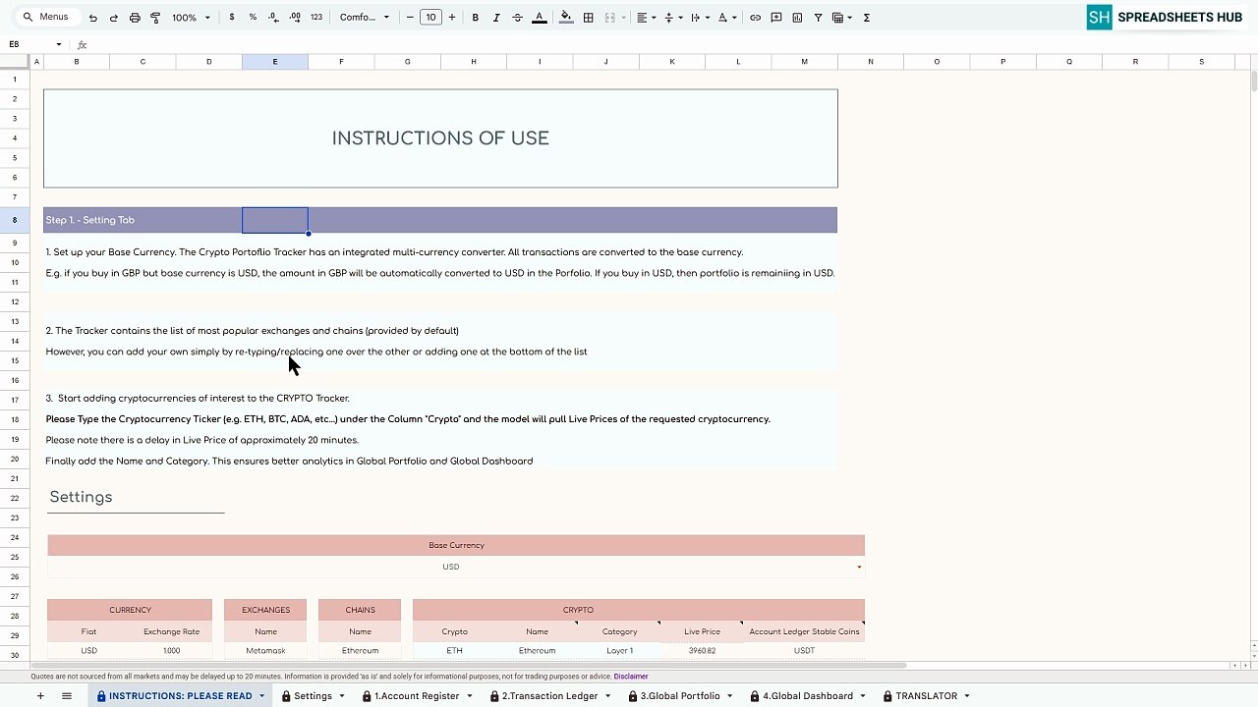
Task: Switch to 3.Global Portfolio tab
Action: click(680, 696)
